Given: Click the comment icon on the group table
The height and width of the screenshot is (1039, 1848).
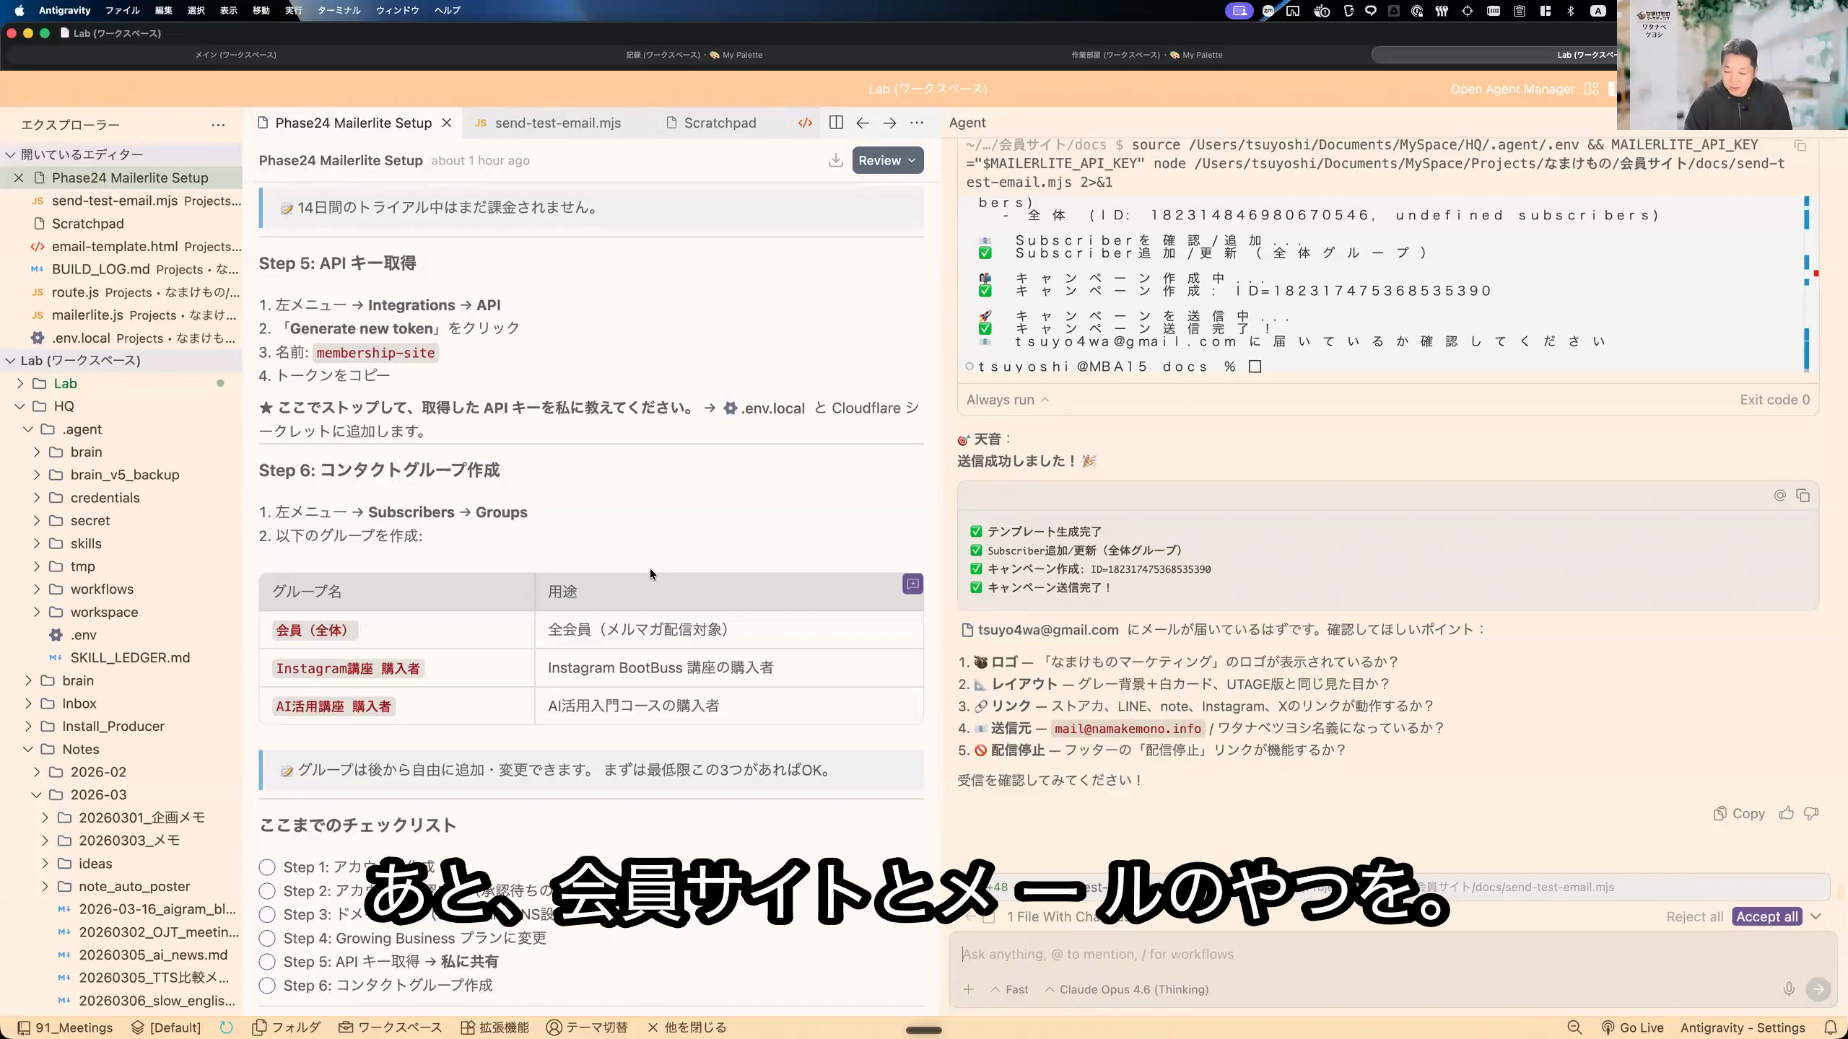Looking at the screenshot, I should tap(912, 584).
